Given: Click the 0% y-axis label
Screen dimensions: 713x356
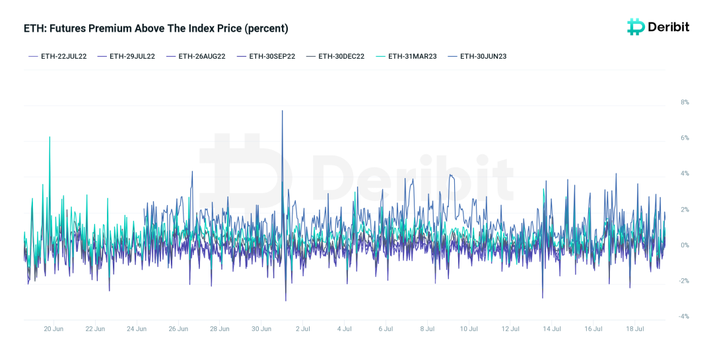Looking at the screenshot, I should [672, 245].
